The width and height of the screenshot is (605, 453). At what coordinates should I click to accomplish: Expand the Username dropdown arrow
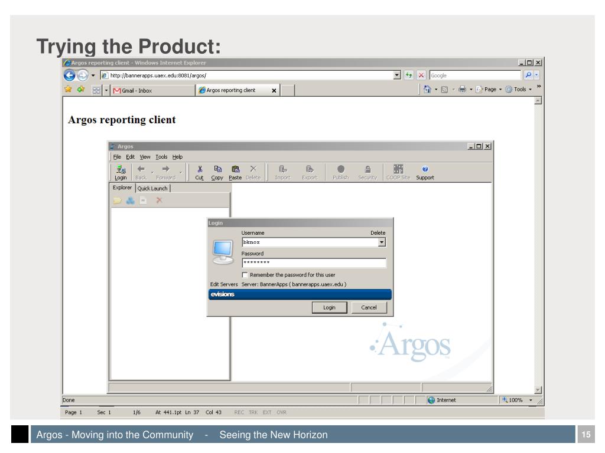pos(382,242)
